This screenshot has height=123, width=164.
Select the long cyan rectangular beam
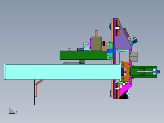(x=62, y=72)
